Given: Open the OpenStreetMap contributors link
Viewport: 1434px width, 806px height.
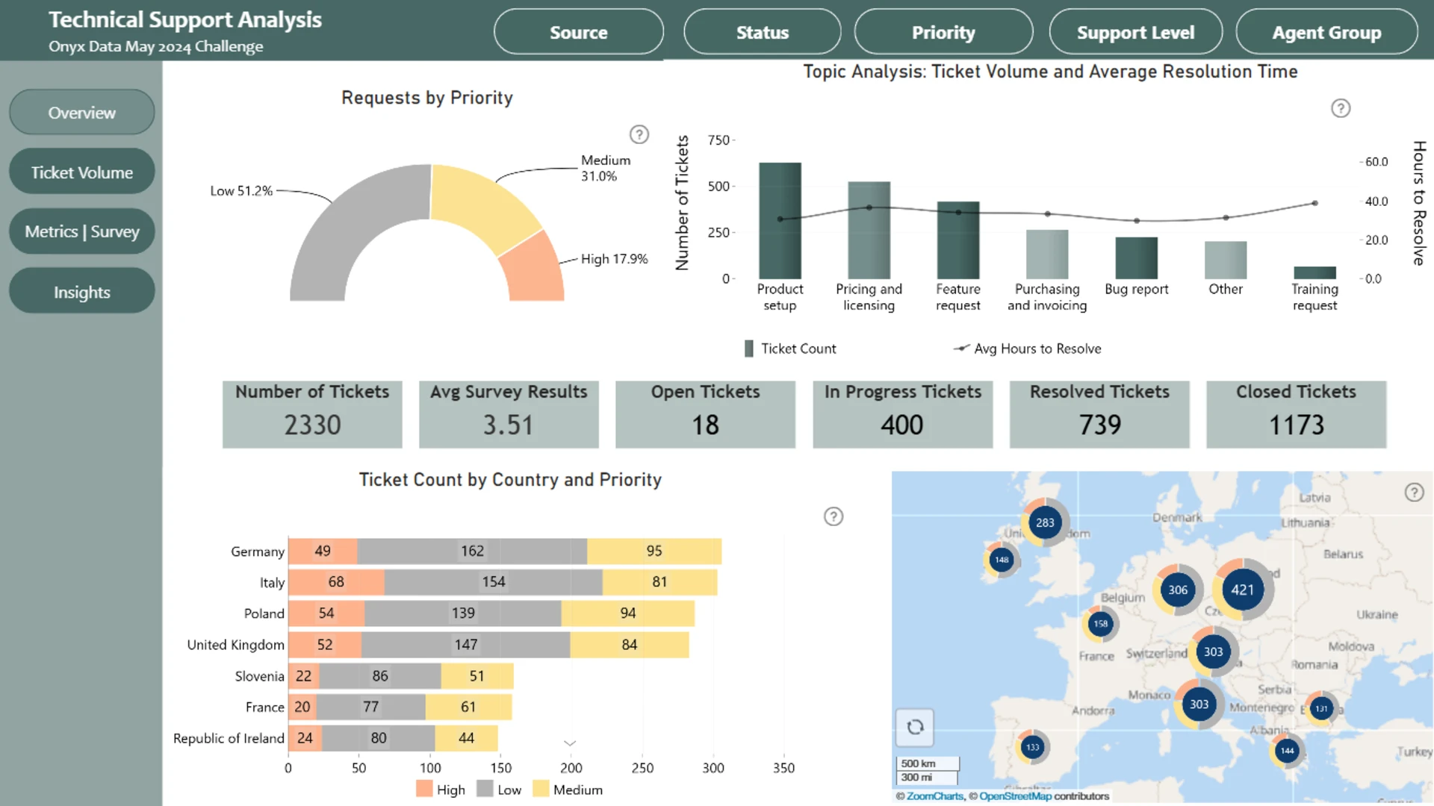Looking at the screenshot, I should pyautogui.click(x=1015, y=796).
